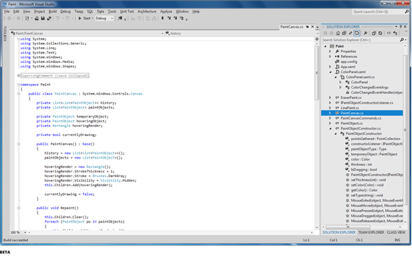Click the Solution Explorer horizontal scrollbar

tap(348, 227)
